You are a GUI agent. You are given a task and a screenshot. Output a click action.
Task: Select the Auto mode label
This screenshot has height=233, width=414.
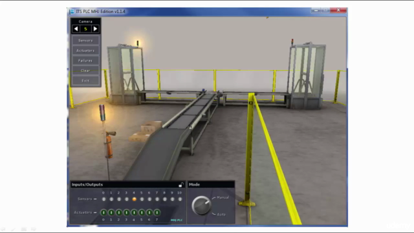click(x=221, y=214)
